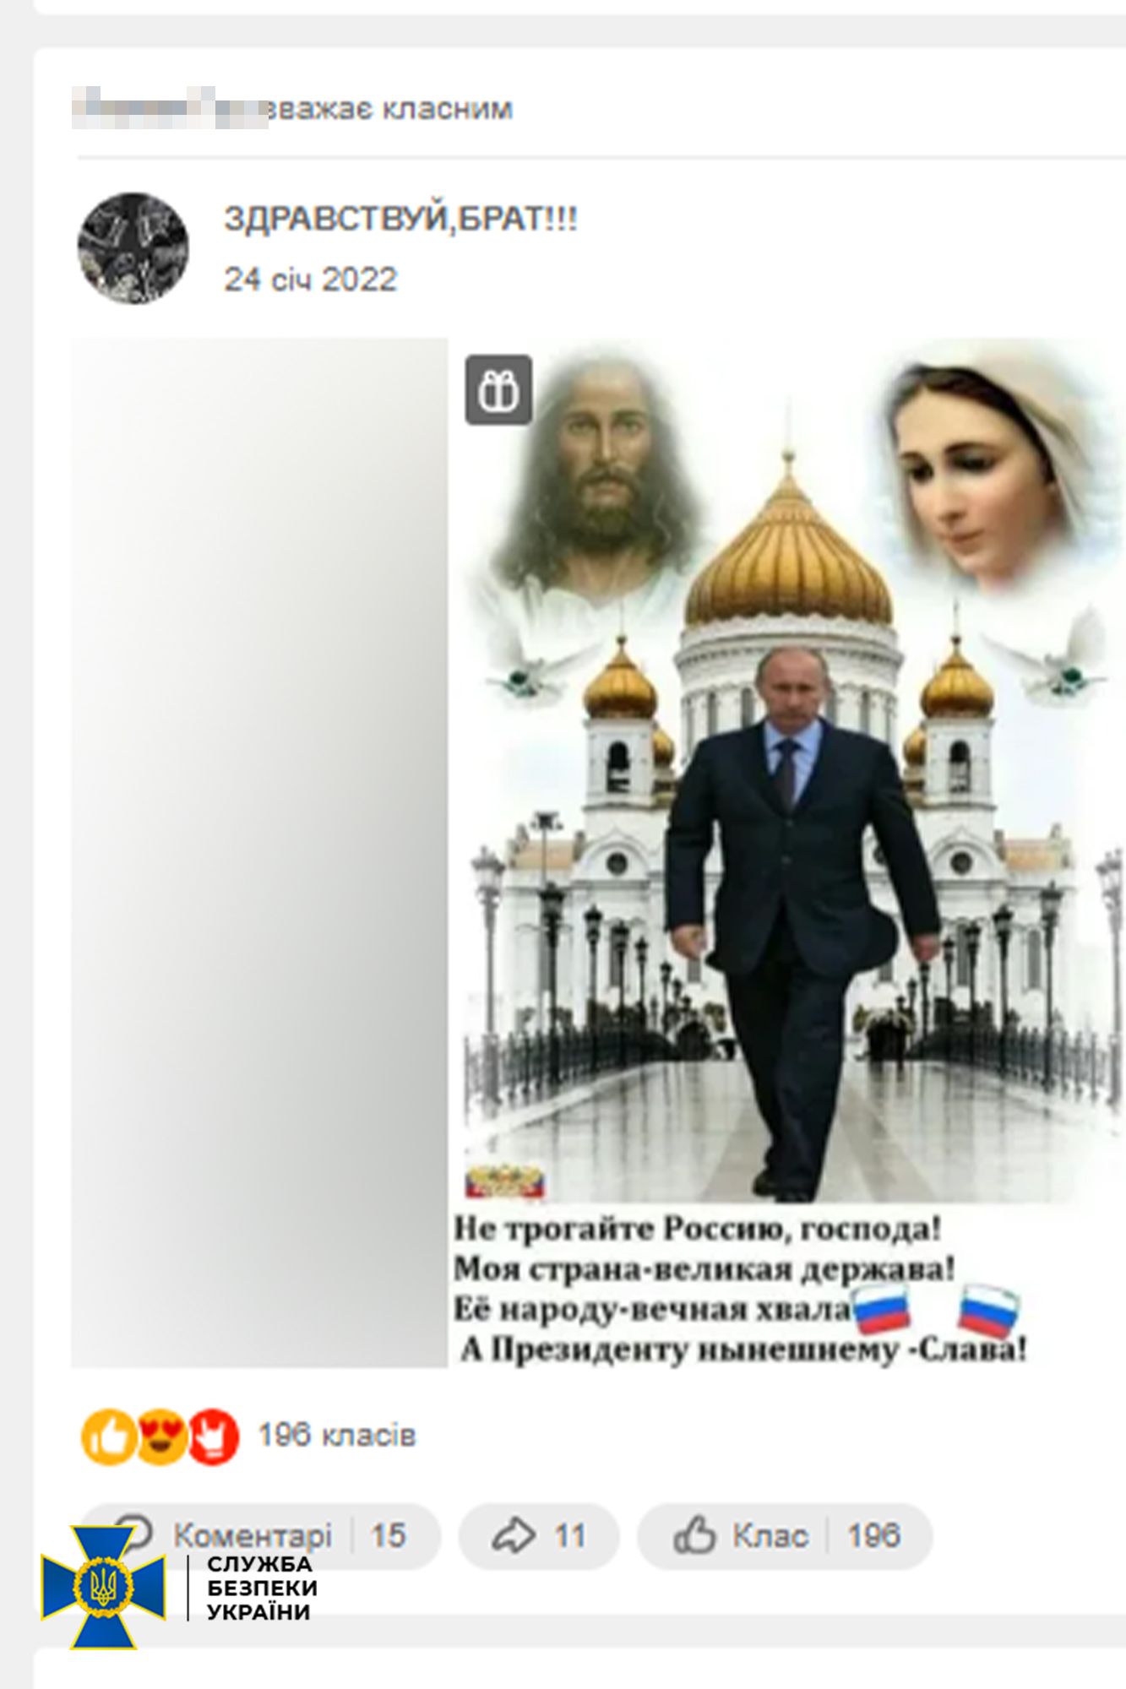
Task: Show the list of 196 класів
Action: (x=337, y=1435)
